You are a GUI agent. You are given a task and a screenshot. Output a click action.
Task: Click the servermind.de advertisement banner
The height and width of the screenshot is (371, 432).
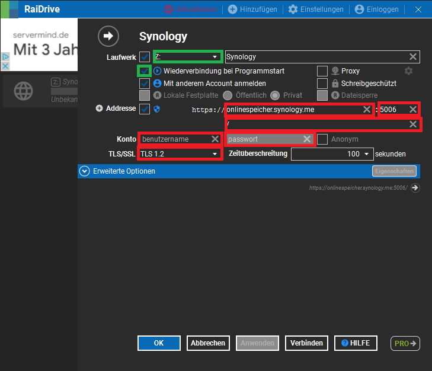pos(39,44)
